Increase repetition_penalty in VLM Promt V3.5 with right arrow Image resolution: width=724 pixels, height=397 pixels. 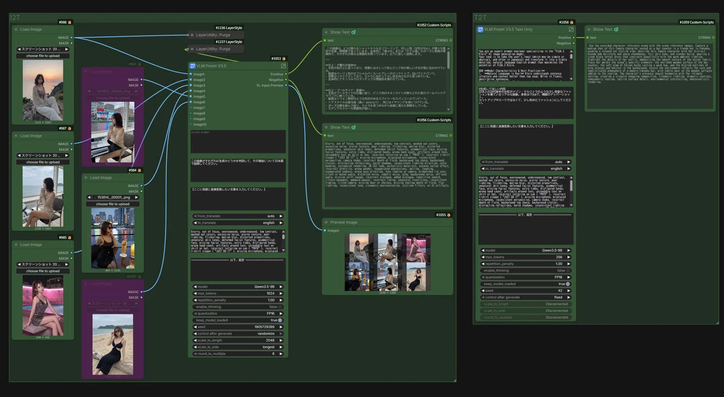pos(281,300)
